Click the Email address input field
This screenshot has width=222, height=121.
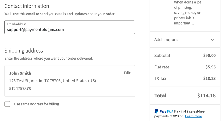click(x=70, y=27)
